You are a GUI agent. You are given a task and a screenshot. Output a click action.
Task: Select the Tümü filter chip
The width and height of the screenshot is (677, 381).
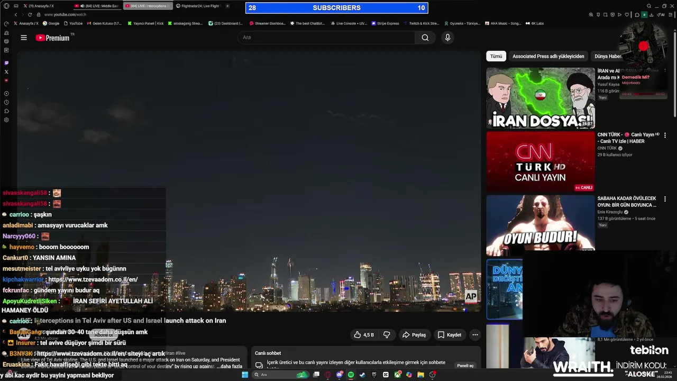pos(496,56)
